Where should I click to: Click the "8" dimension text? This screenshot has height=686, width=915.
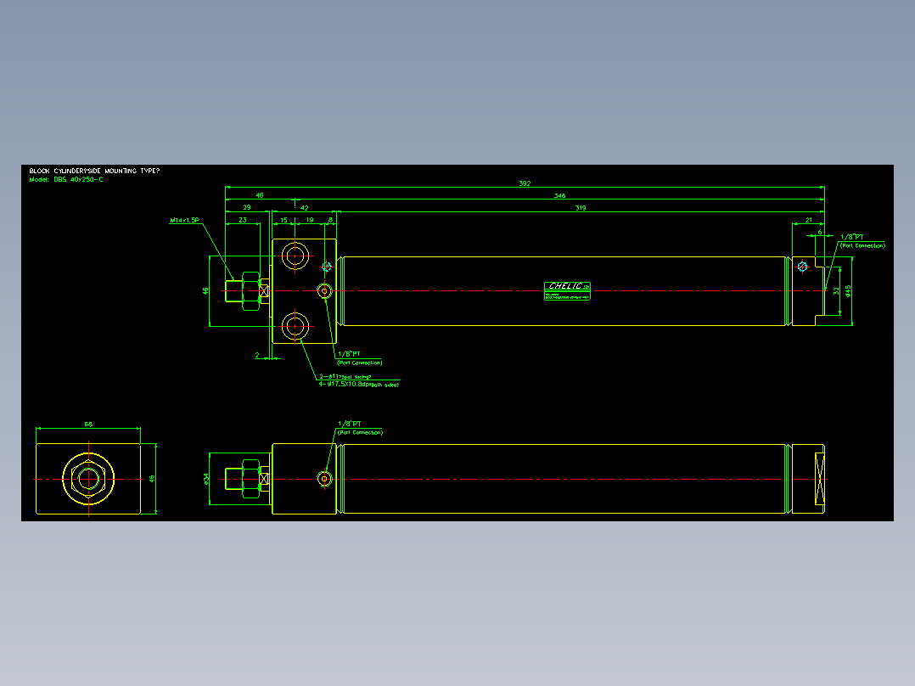(x=330, y=220)
